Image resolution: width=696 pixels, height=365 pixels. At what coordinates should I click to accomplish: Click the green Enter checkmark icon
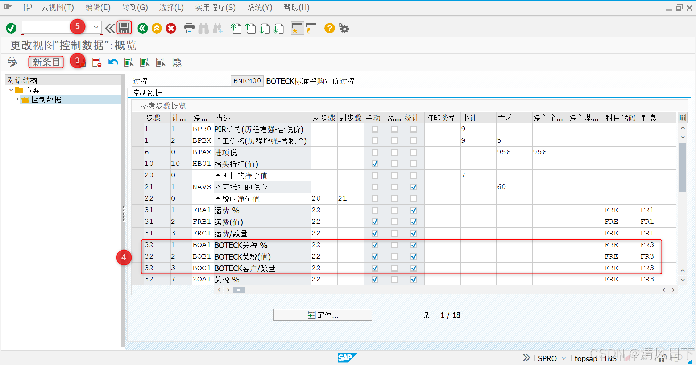point(11,28)
